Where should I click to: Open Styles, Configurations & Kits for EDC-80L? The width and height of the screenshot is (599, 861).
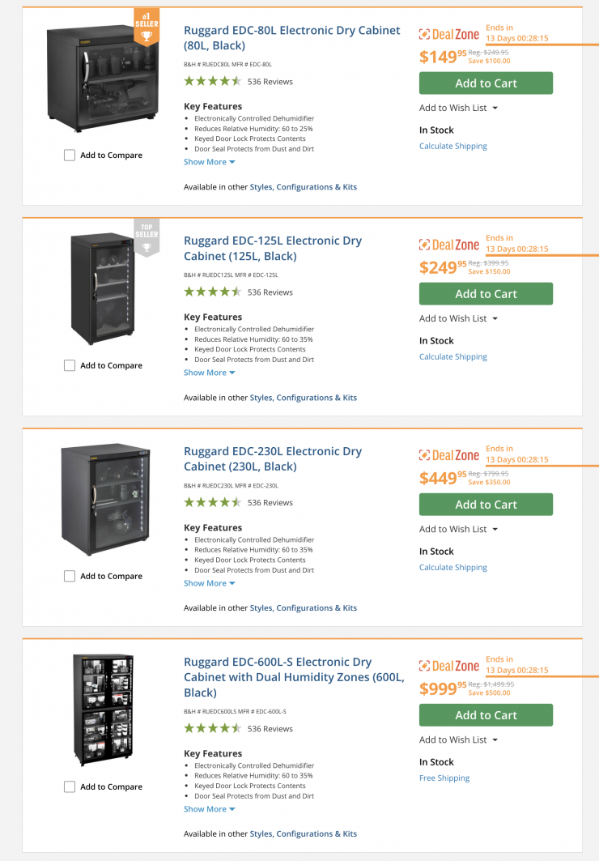pyautogui.click(x=303, y=187)
